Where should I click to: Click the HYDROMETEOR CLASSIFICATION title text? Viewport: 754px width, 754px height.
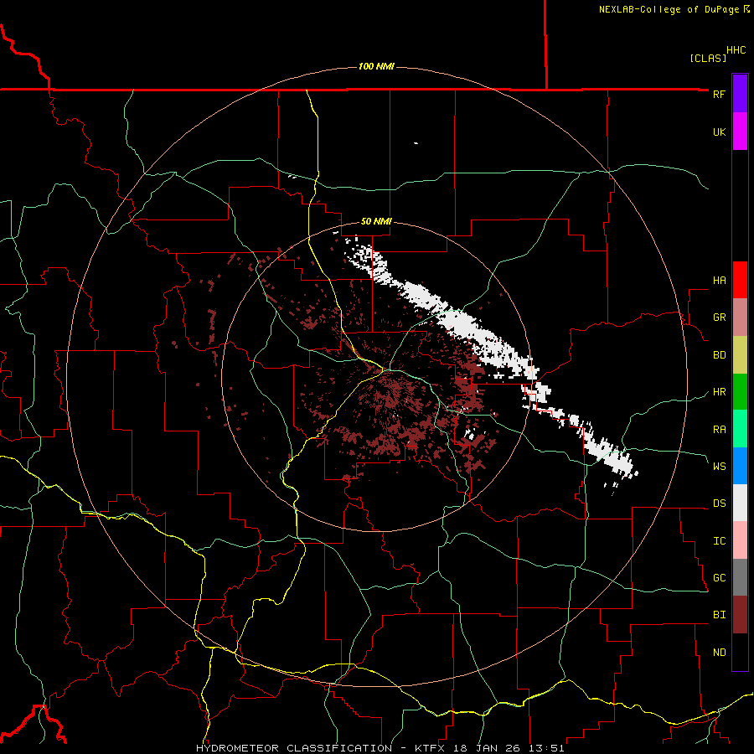pos(294,748)
